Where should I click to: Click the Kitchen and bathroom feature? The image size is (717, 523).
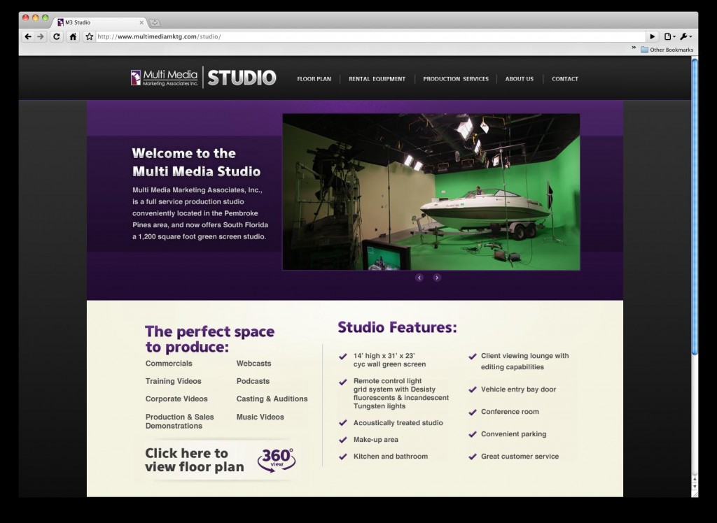(391, 457)
